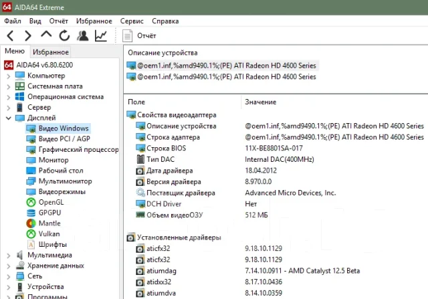Image resolution: width=428 pixels, height=299 pixels.
Task: Click the Vulkan green icon
Action: pos(31,234)
